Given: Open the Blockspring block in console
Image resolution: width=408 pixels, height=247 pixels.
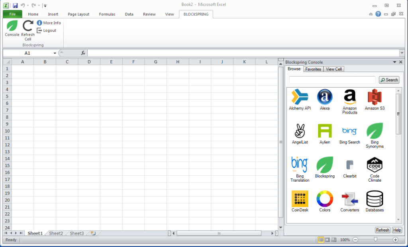Looking at the screenshot, I should pyautogui.click(x=325, y=168).
